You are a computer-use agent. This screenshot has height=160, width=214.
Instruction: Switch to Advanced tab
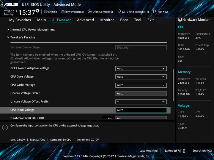pos(85,20)
